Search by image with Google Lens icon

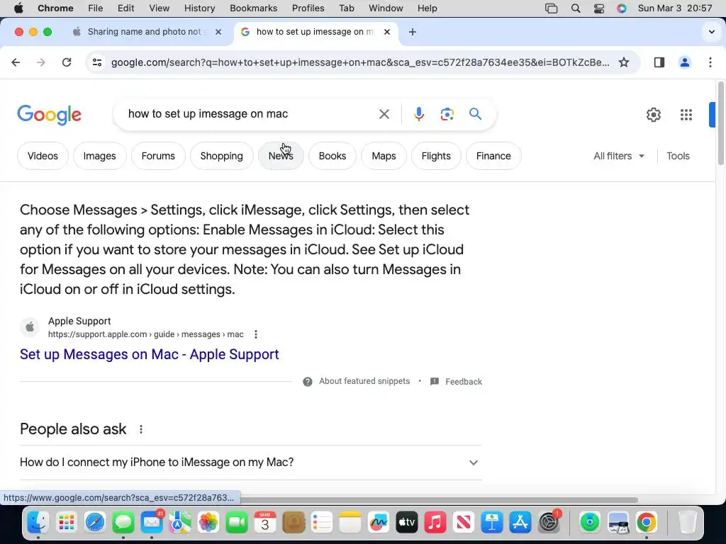(x=447, y=114)
